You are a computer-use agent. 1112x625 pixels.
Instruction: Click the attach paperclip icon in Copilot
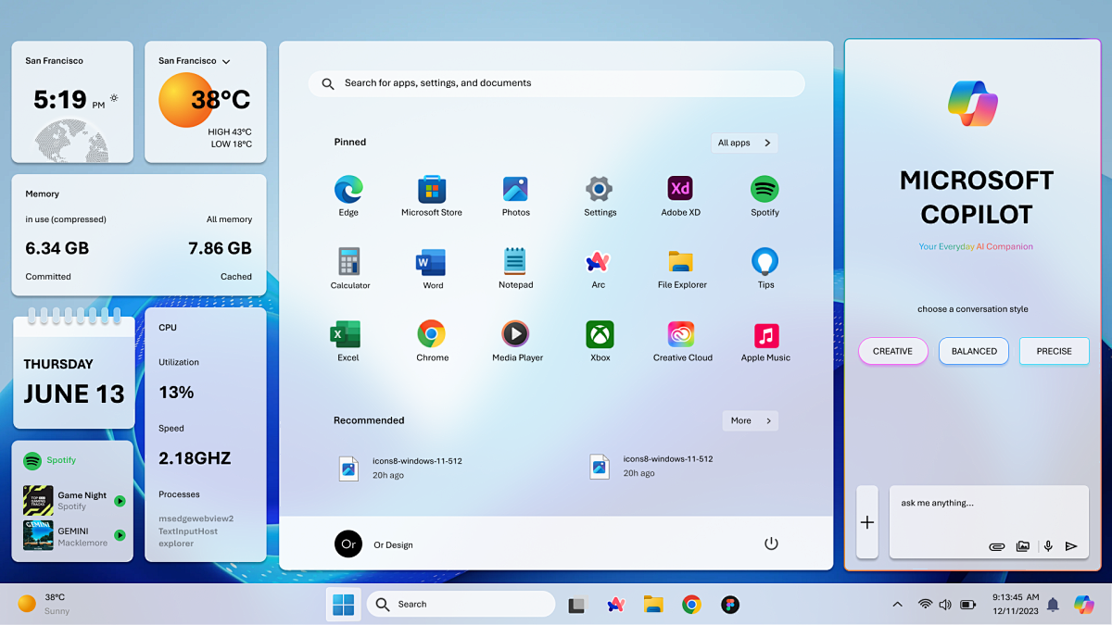(997, 546)
